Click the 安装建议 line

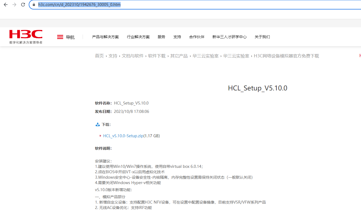[103, 161]
